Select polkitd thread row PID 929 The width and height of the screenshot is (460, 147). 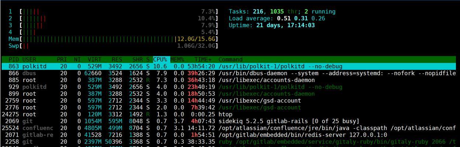click(229, 87)
